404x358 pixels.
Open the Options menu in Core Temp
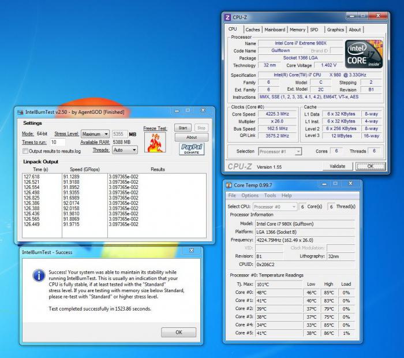pyautogui.click(x=250, y=195)
